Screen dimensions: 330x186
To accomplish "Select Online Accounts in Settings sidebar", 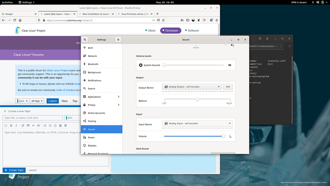I will coord(102,113).
